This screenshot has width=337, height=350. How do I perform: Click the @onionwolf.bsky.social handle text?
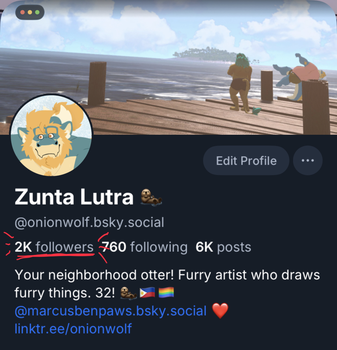89,222
